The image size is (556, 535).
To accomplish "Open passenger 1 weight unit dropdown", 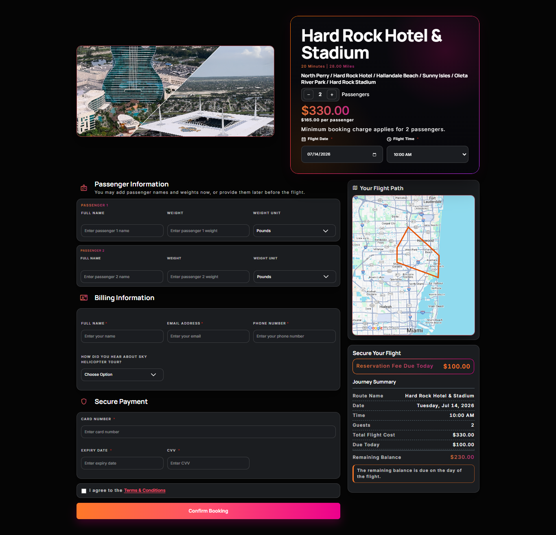I will [294, 230].
